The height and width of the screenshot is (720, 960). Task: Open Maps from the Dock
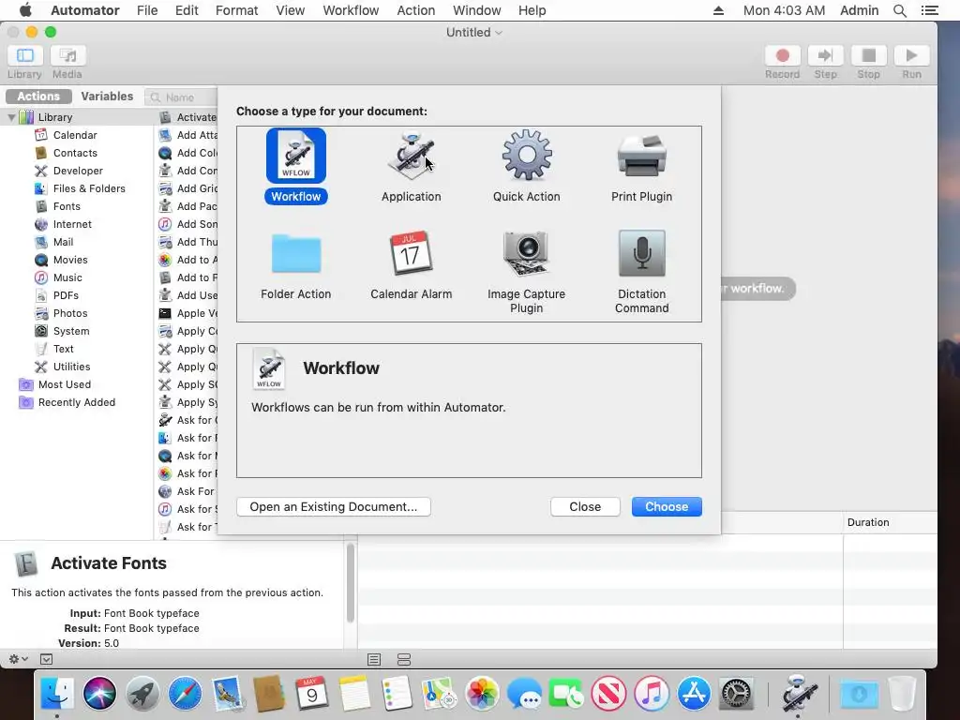439,694
